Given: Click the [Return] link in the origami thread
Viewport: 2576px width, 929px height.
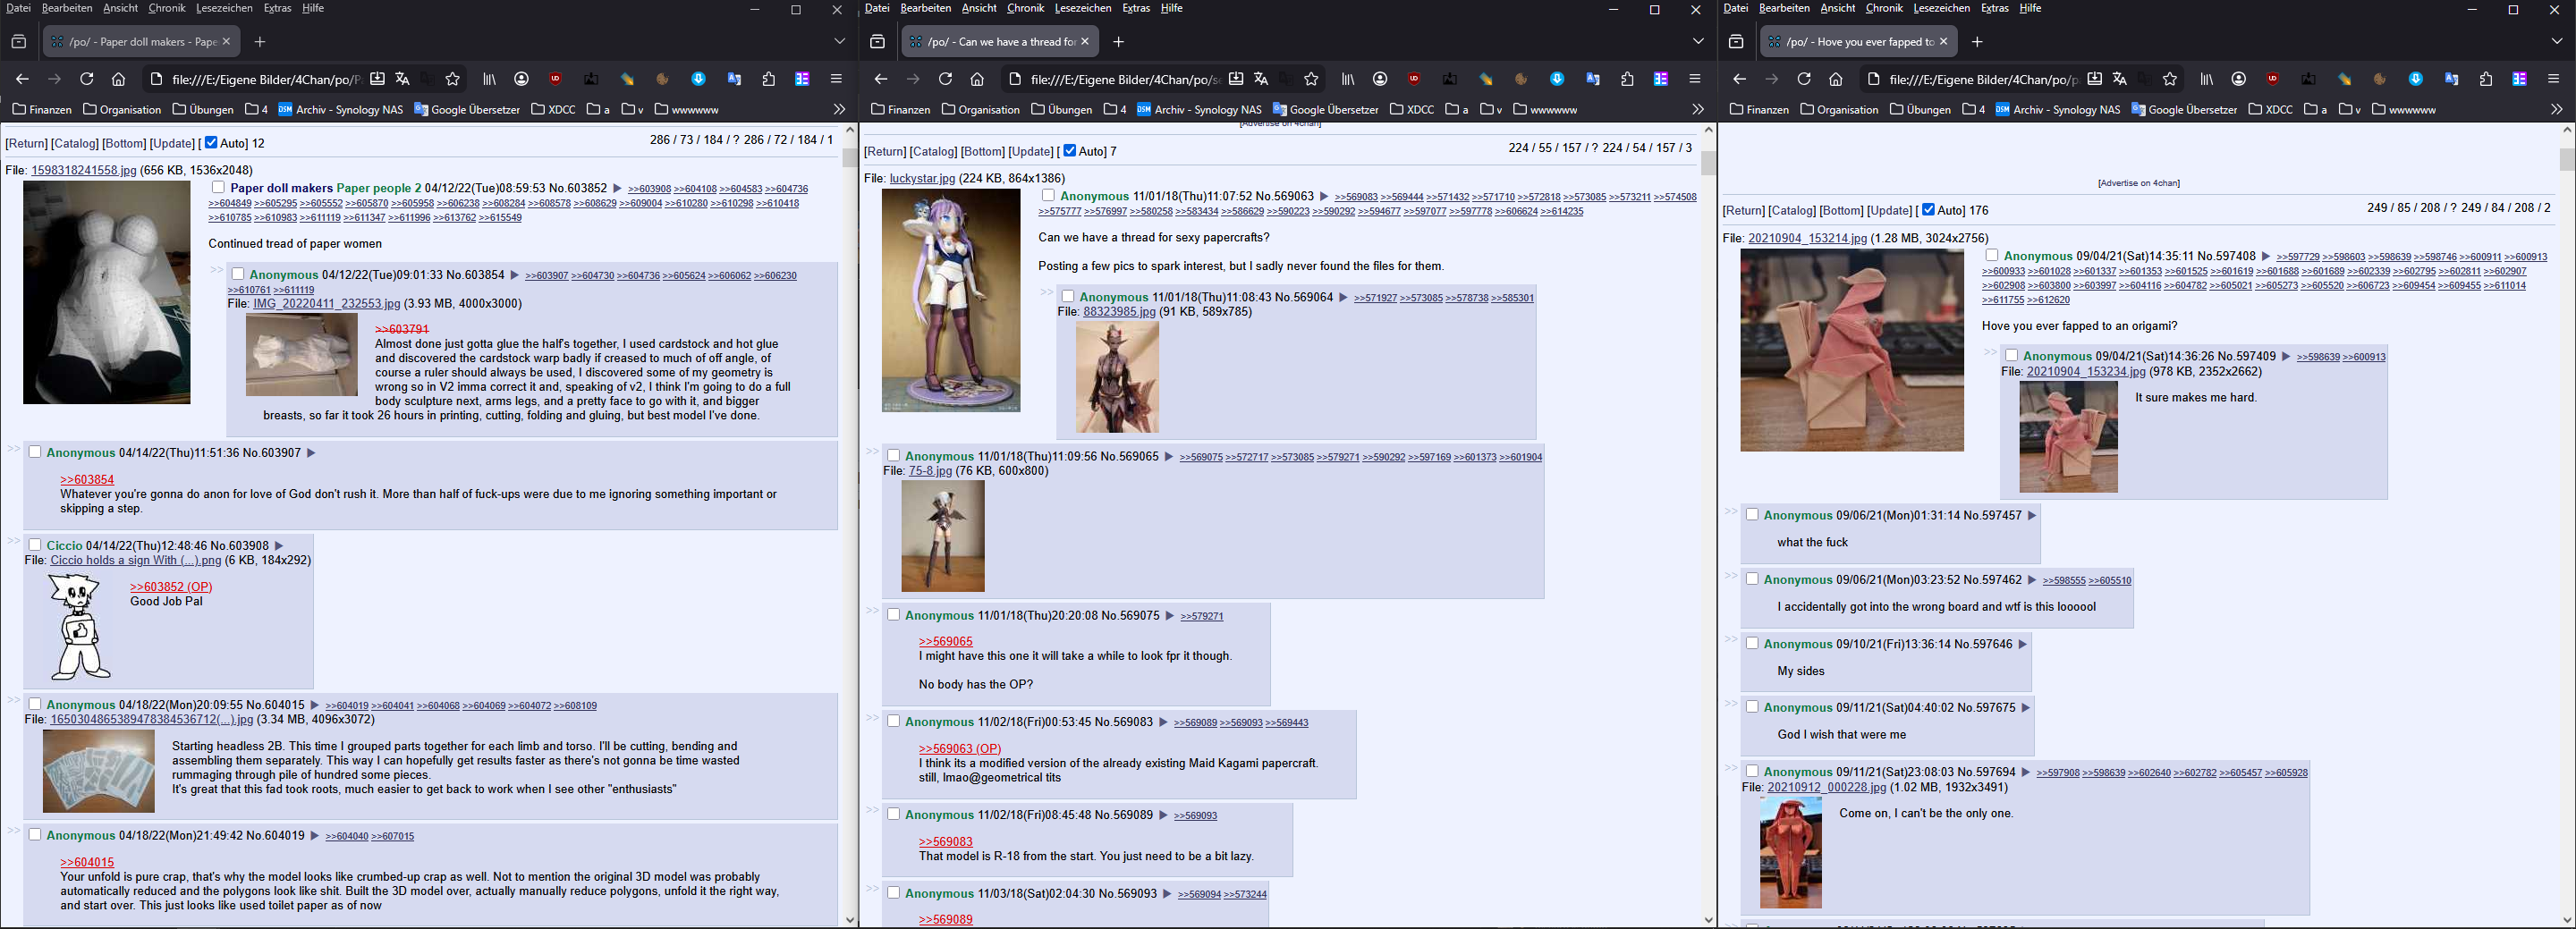Looking at the screenshot, I should (1744, 211).
